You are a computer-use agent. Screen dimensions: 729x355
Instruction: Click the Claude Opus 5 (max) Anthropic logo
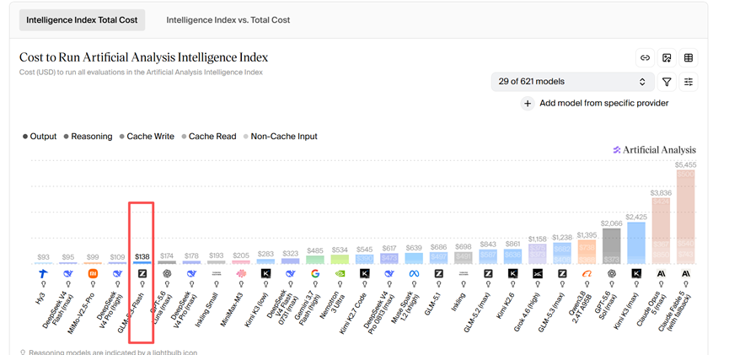pyautogui.click(x=661, y=273)
